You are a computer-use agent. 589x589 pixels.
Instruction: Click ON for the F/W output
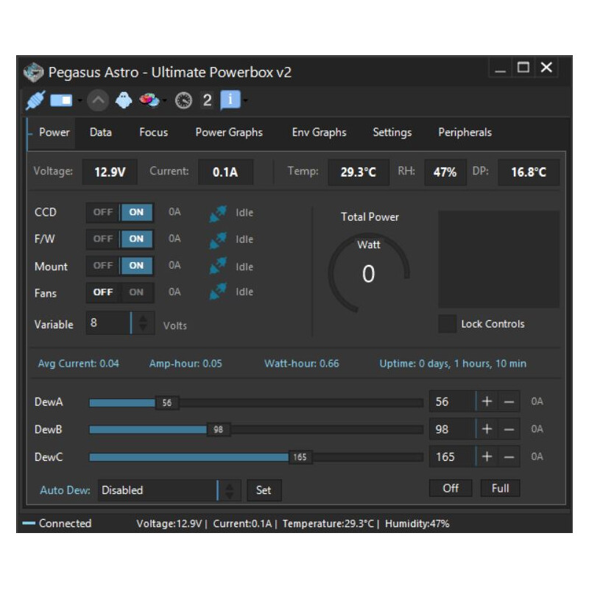coord(136,239)
